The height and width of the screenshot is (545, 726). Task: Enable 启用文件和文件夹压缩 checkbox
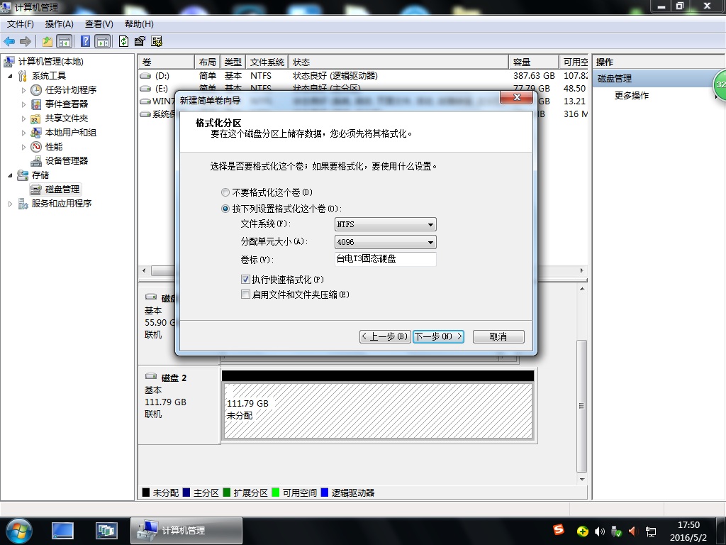pyautogui.click(x=246, y=294)
